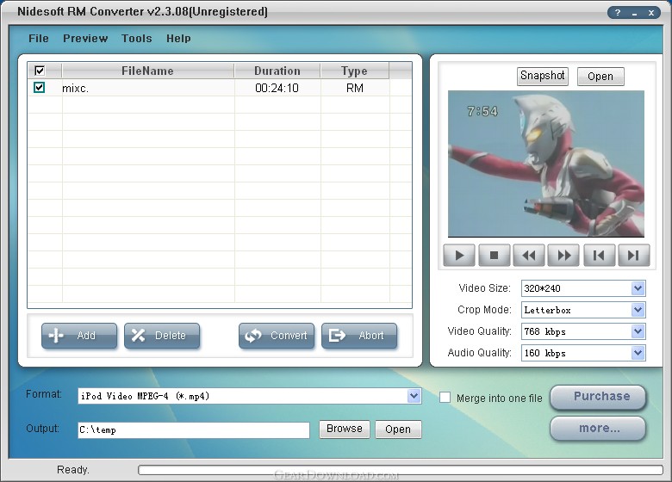Viewport: 672px width, 482px height.
Task: Fast forward the preview video
Action: point(564,256)
